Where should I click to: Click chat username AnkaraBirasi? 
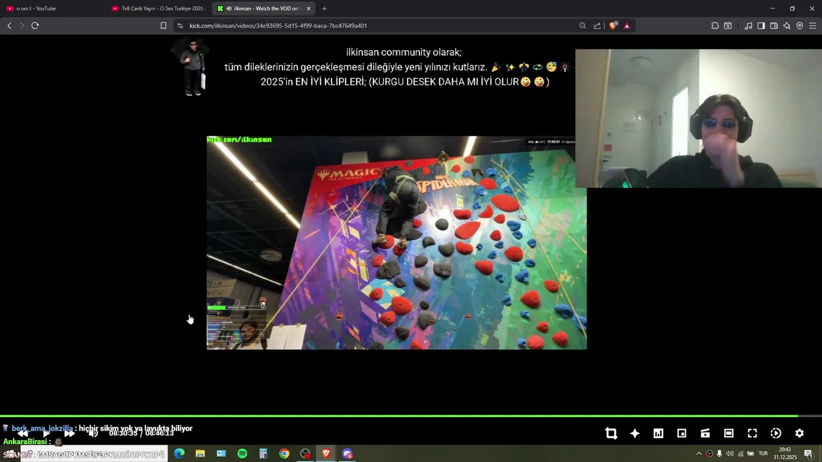(x=24, y=441)
